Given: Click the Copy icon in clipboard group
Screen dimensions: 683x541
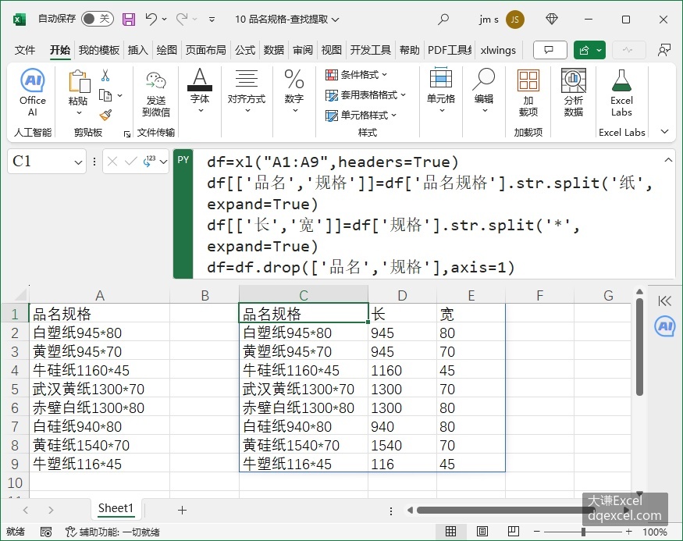Looking at the screenshot, I should tap(105, 95).
